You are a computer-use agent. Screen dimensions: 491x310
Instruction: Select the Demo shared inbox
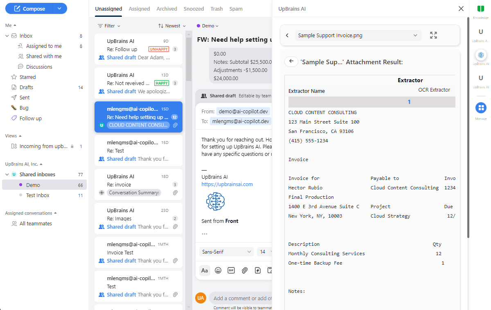pos(44,185)
